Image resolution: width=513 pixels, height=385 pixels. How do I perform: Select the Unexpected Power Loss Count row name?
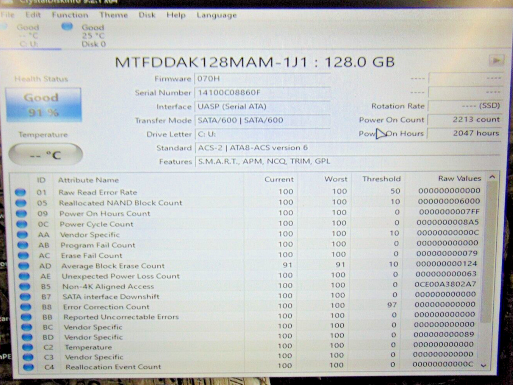pyautogui.click(x=121, y=276)
